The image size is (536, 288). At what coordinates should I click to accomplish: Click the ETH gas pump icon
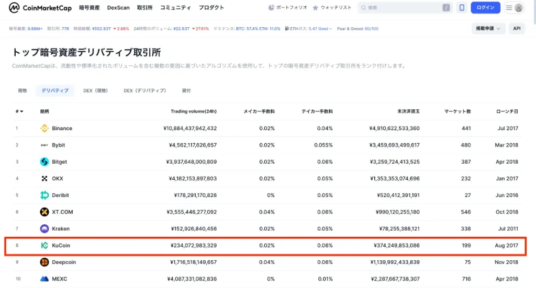pyautogui.click(x=287, y=29)
